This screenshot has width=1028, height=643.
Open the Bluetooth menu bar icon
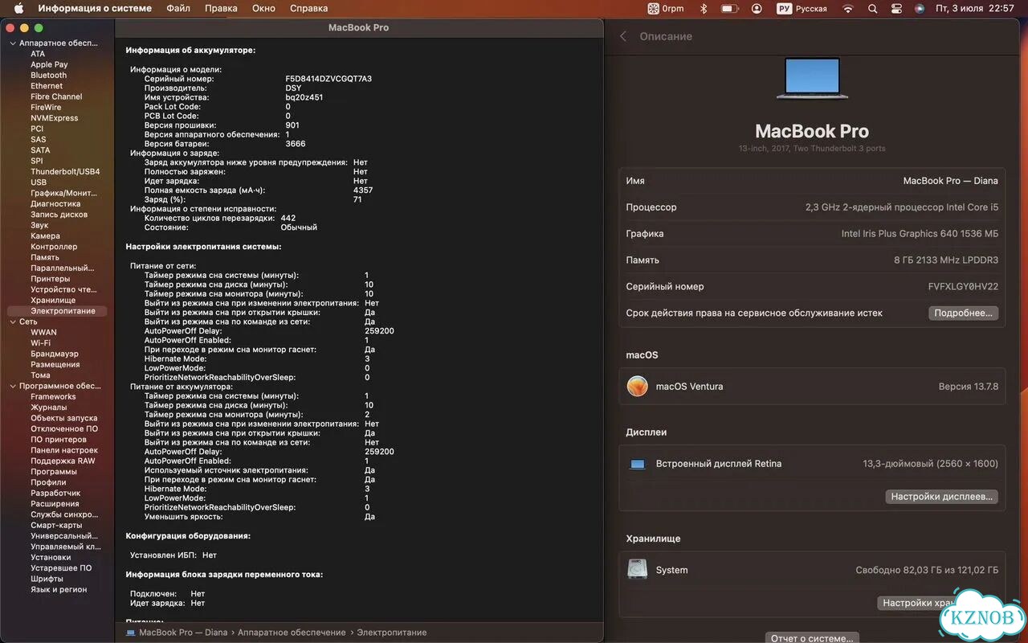click(x=704, y=8)
